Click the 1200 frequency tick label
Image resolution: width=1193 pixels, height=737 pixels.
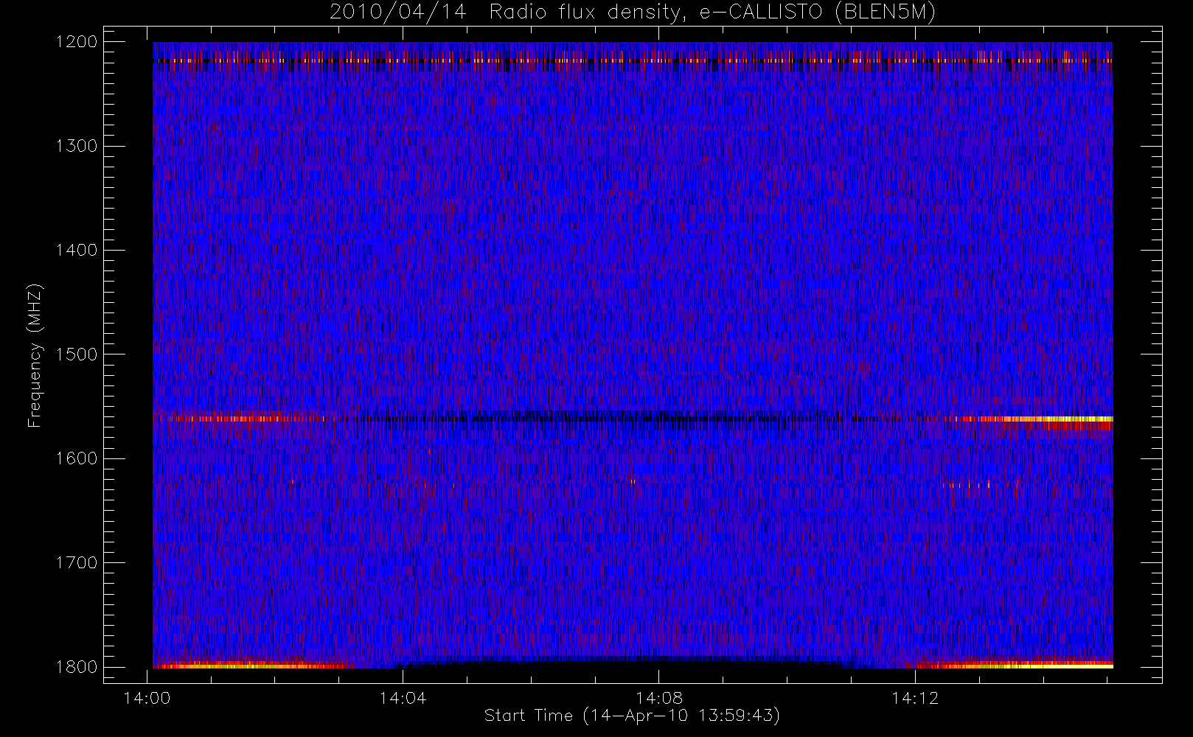pyautogui.click(x=77, y=42)
